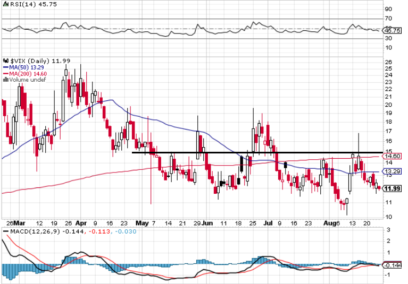Click the 11.99 last price tag
Viewport: 408px width, 284px height.
[393, 188]
